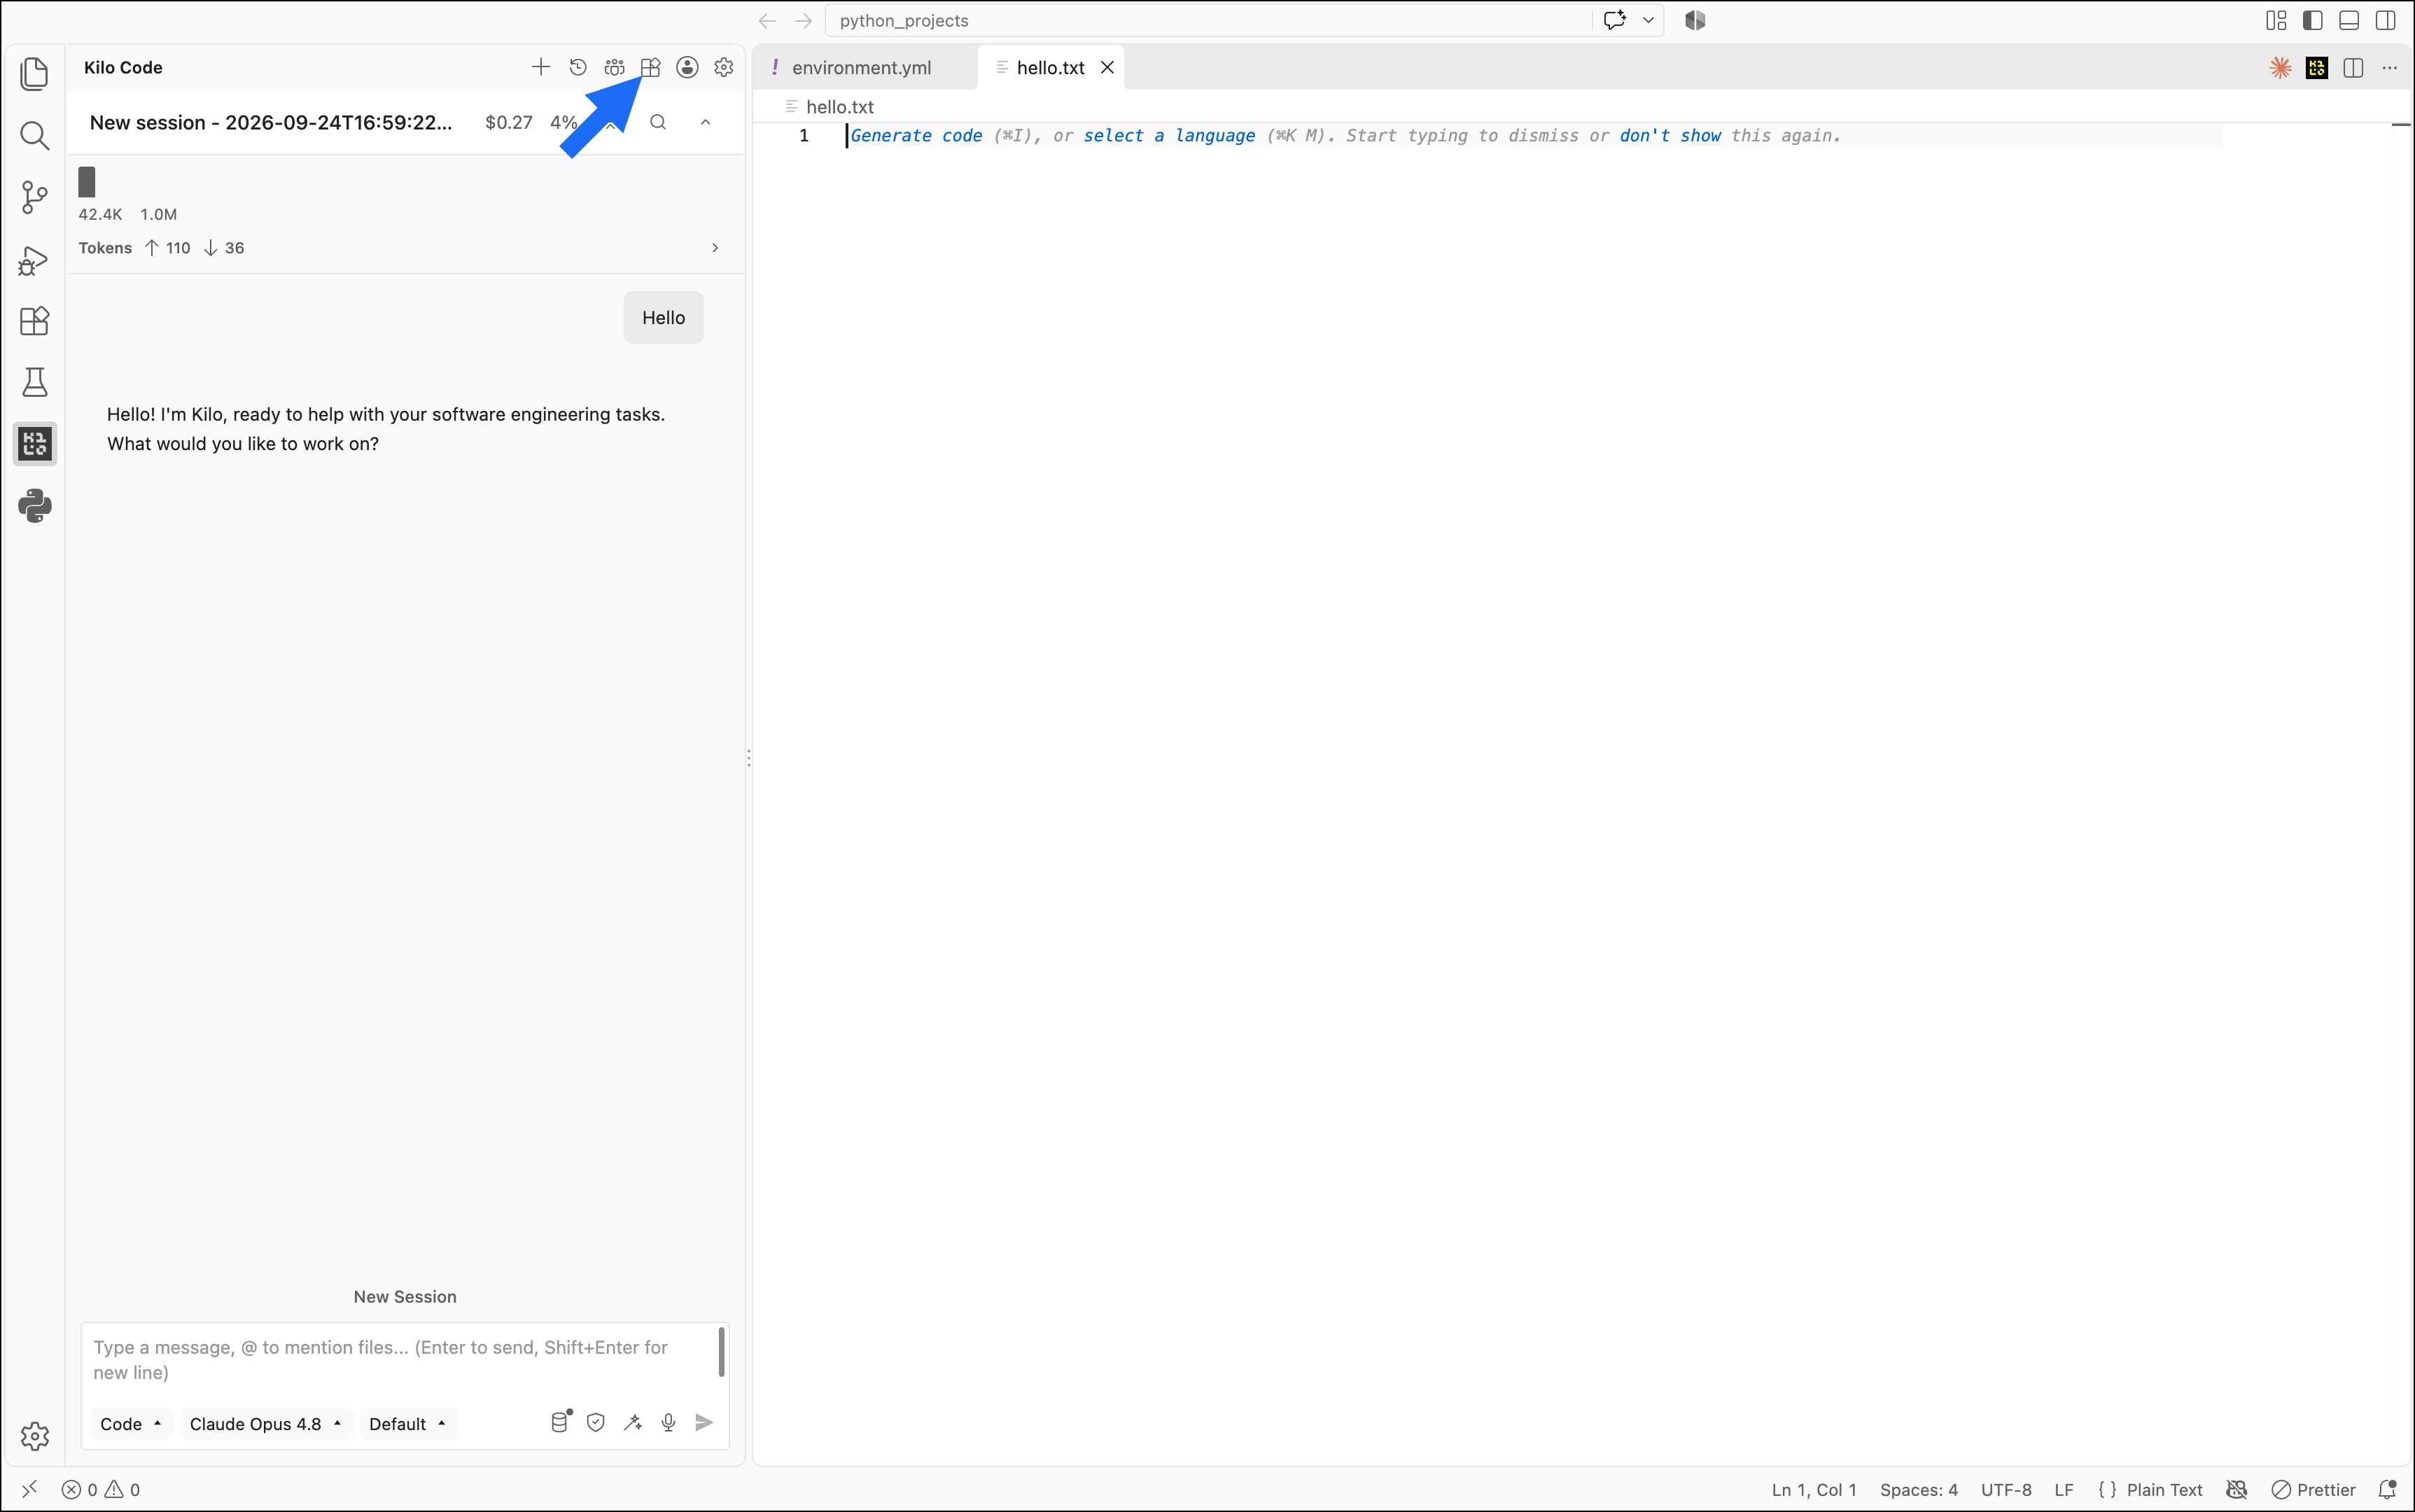Click UTF-8 encoding in status bar
2415x1512 pixels.
(2006, 1489)
